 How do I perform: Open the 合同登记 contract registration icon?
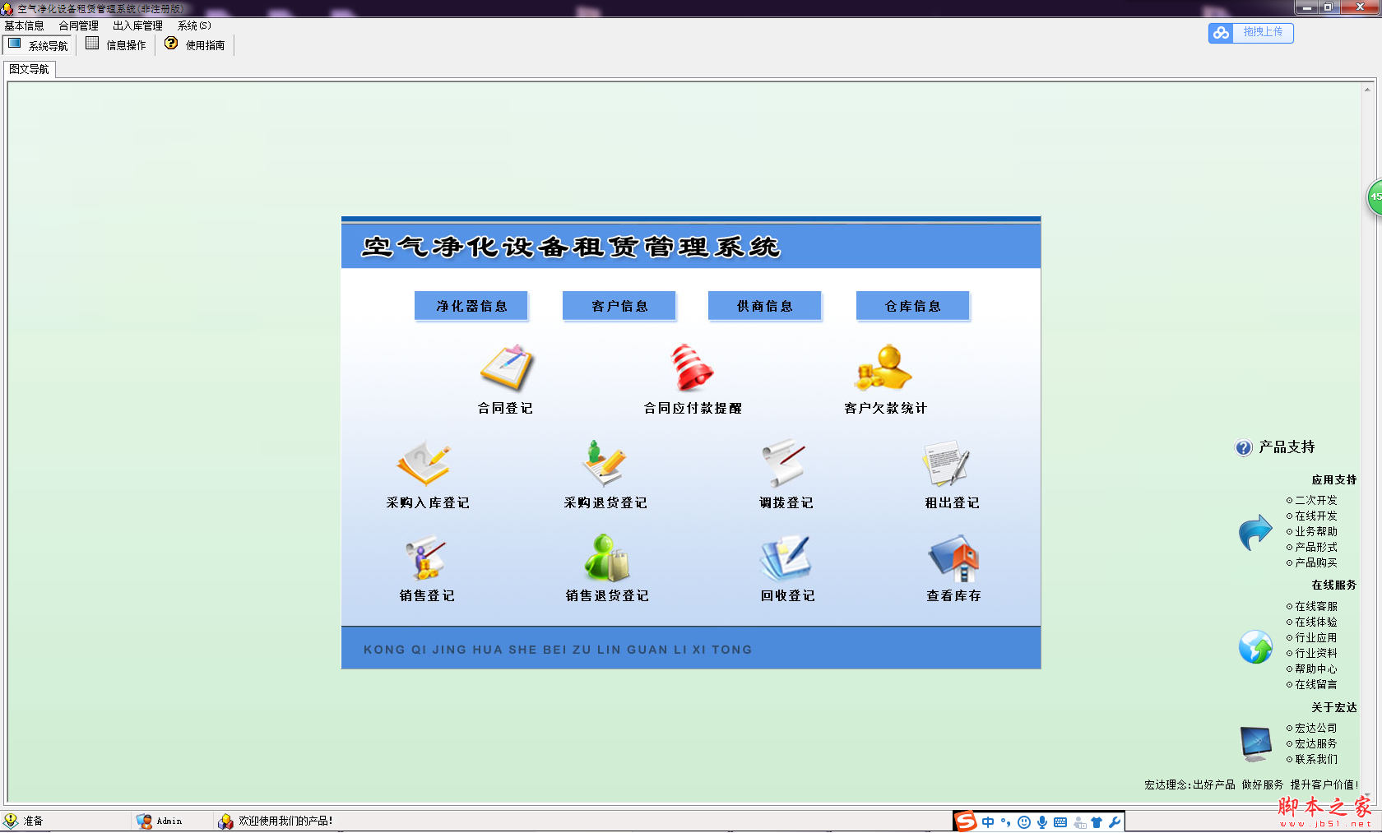click(x=507, y=368)
